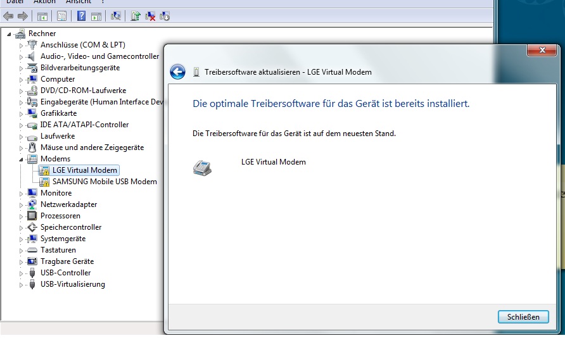
Task: Click the 'LGE Virtual Modem' text in dialog
Action: (x=274, y=162)
